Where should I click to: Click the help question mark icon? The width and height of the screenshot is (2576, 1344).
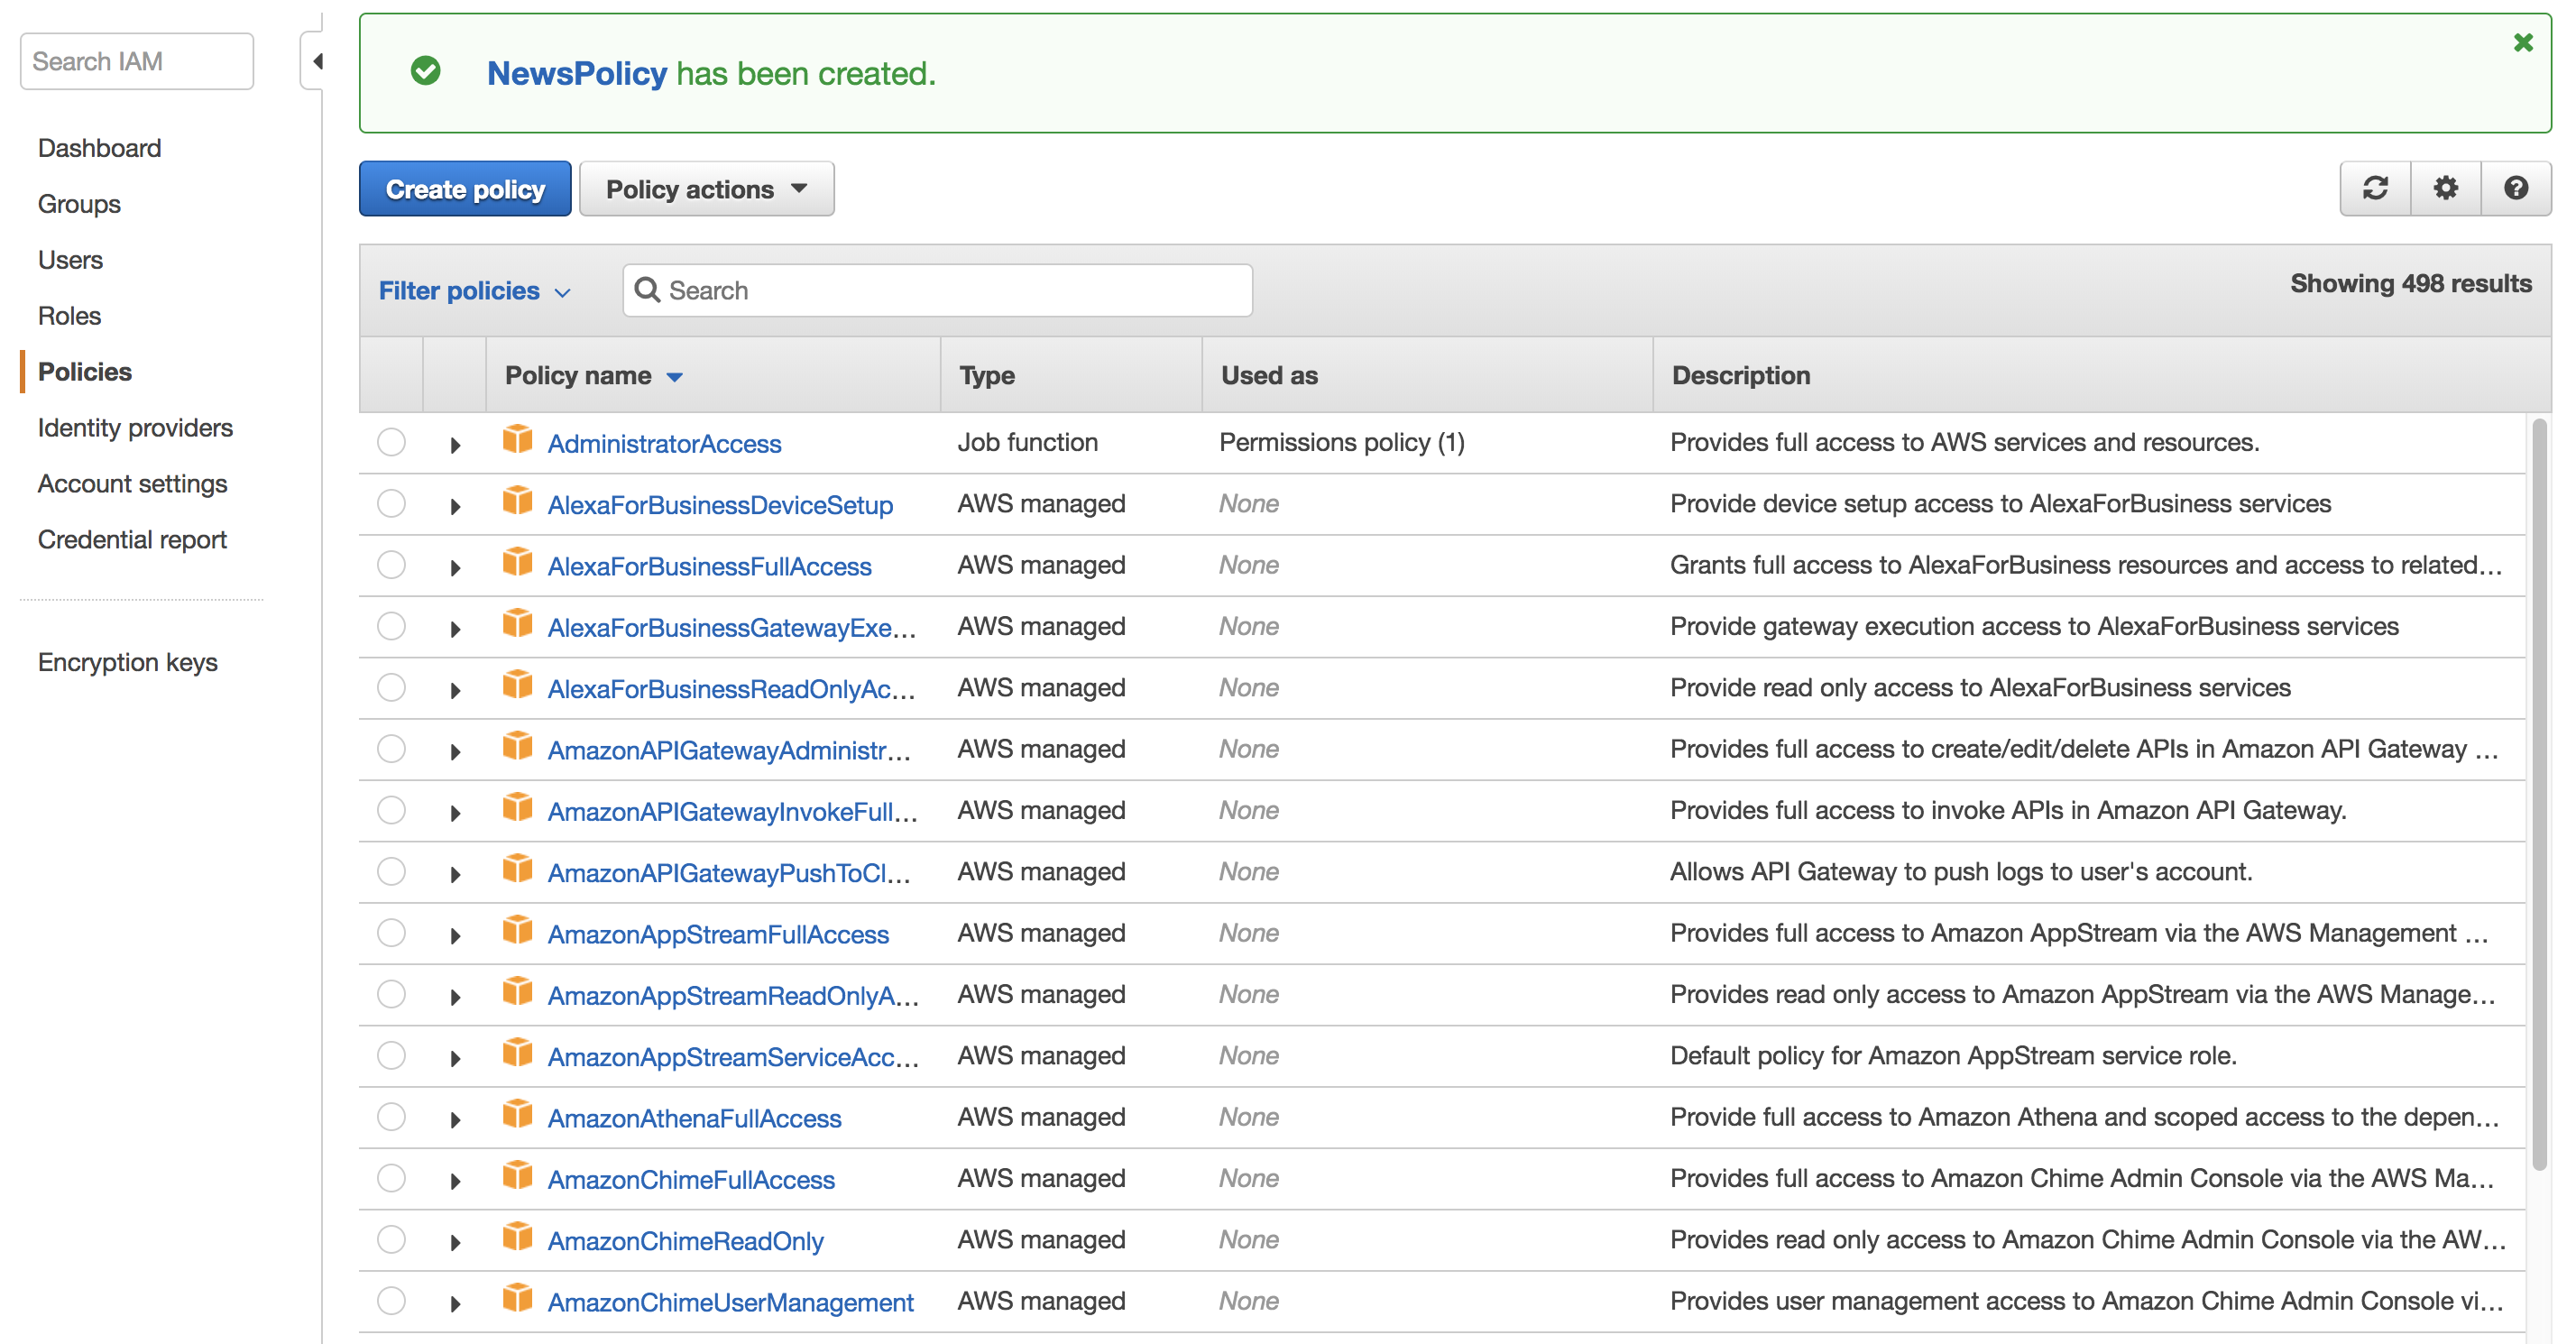[2516, 188]
